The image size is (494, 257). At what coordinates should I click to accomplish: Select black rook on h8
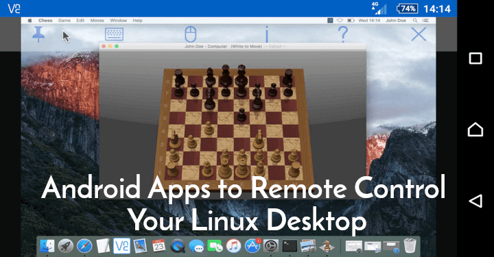point(288,77)
